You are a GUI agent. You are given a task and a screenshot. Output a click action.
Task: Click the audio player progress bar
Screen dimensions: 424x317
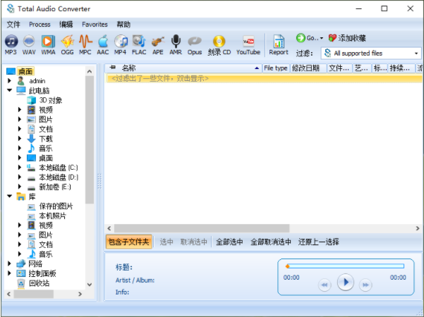click(x=345, y=266)
